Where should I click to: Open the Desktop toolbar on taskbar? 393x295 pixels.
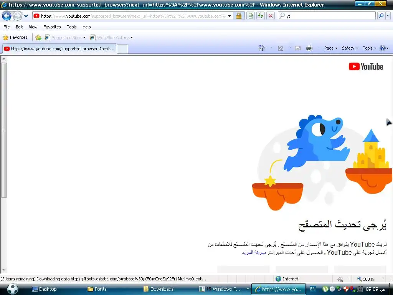click(45, 289)
